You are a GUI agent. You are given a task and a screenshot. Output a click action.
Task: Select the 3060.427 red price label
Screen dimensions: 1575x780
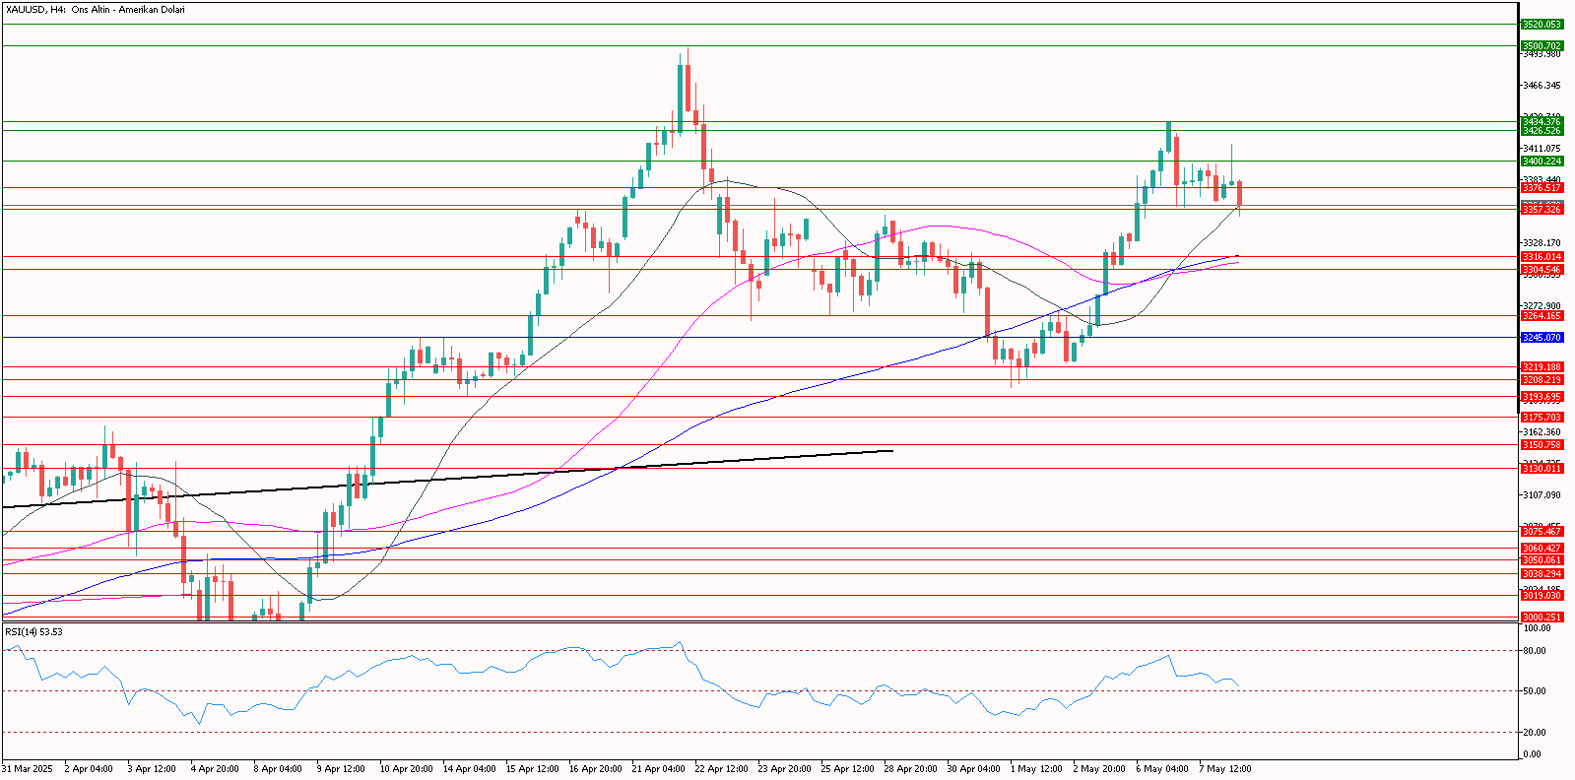click(1542, 548)
